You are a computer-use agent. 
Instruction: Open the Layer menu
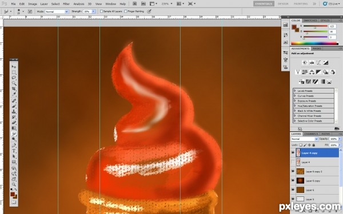click(44, 4)
